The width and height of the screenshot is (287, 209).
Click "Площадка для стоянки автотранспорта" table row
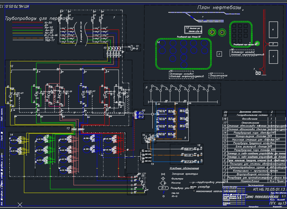pyautogui.click(x=254, y=164)
